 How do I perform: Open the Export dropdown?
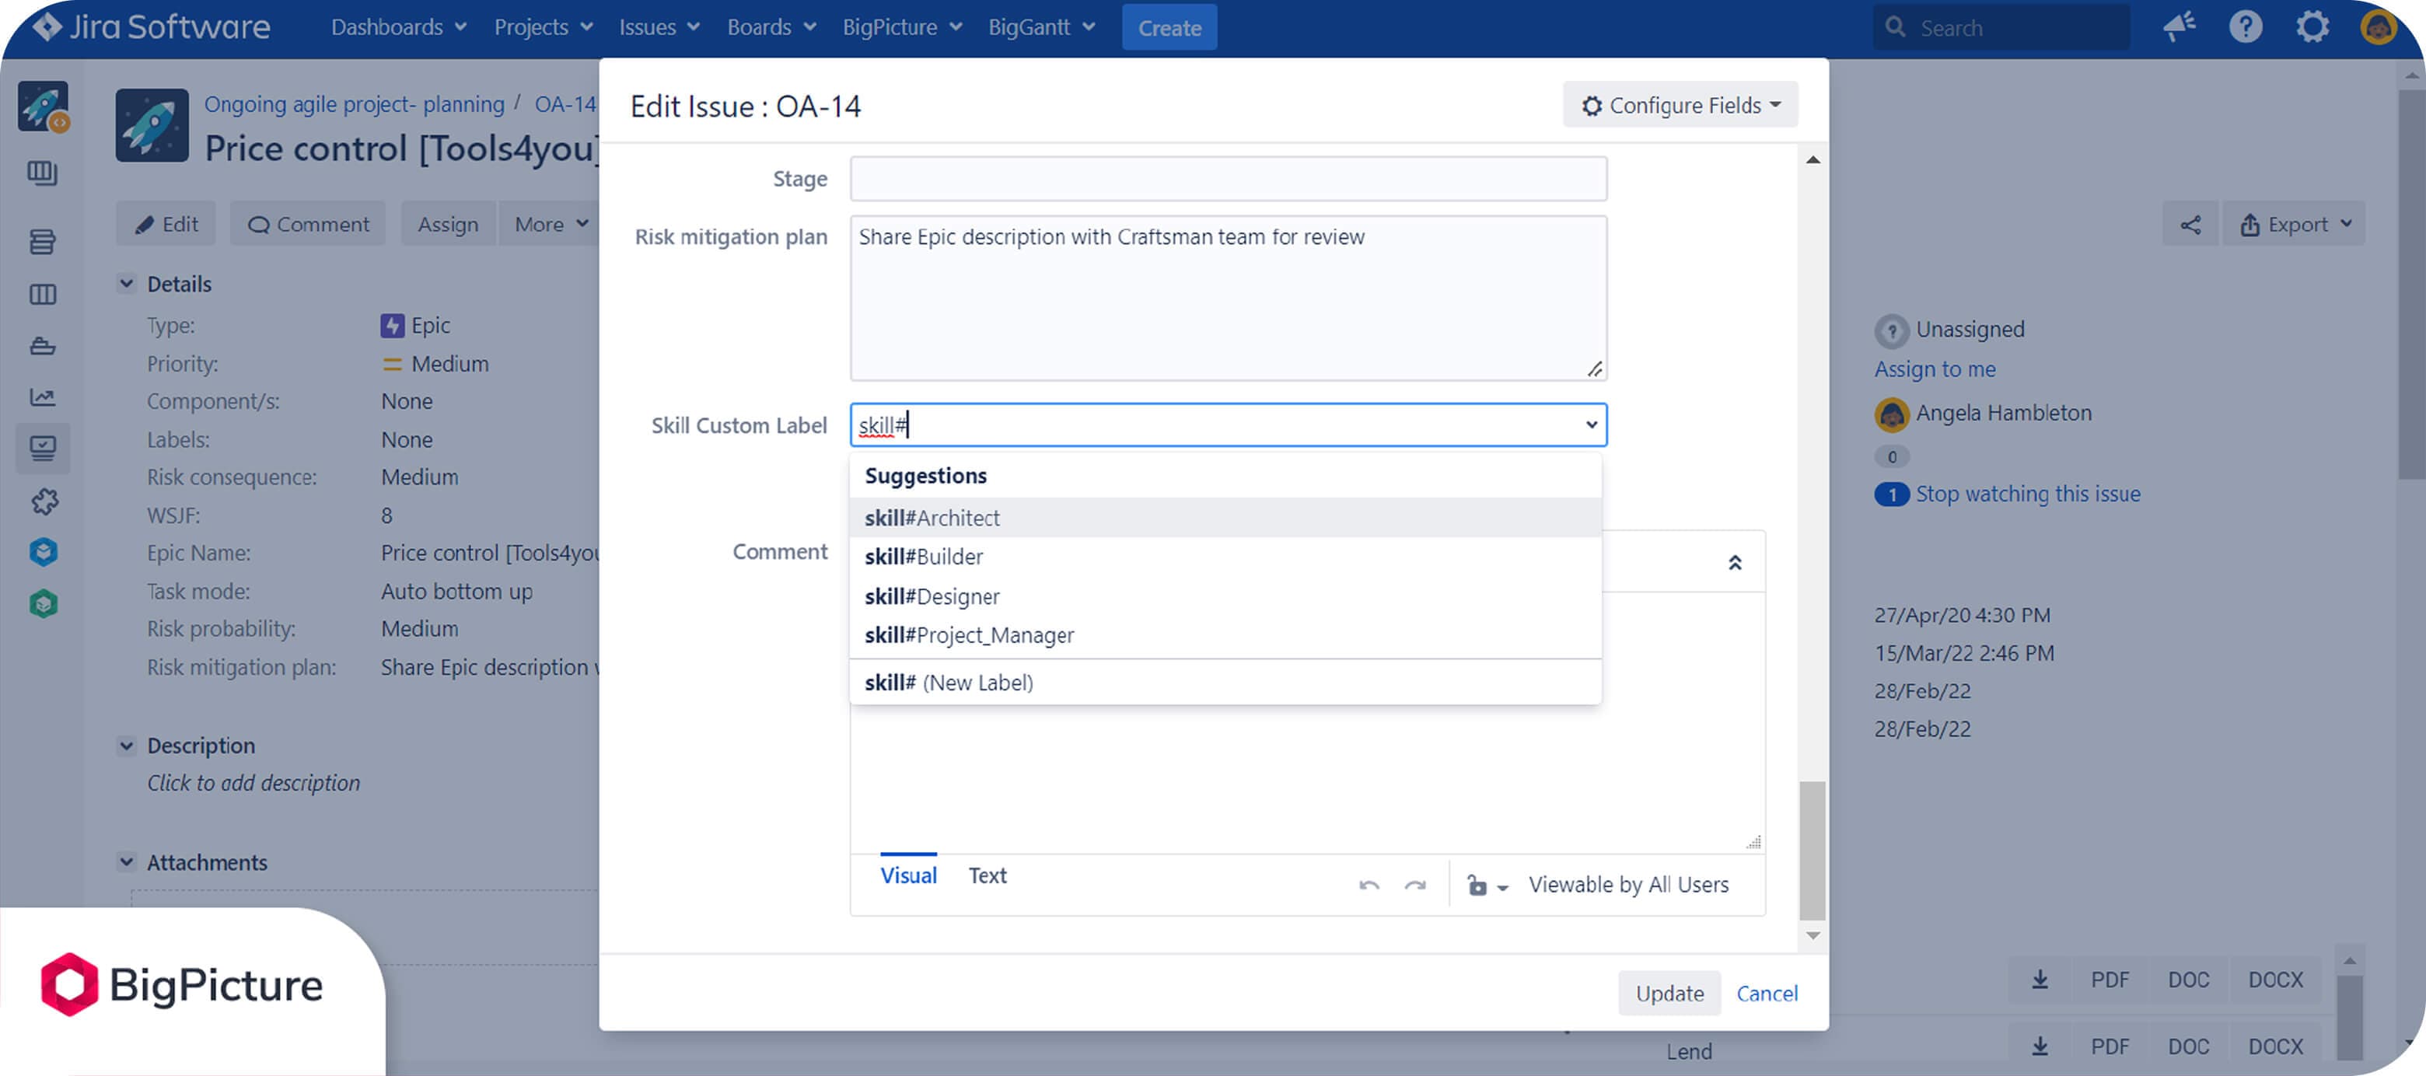[2294, 224]
